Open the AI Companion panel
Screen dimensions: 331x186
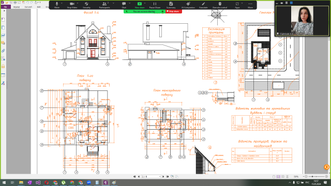(188, 5)
